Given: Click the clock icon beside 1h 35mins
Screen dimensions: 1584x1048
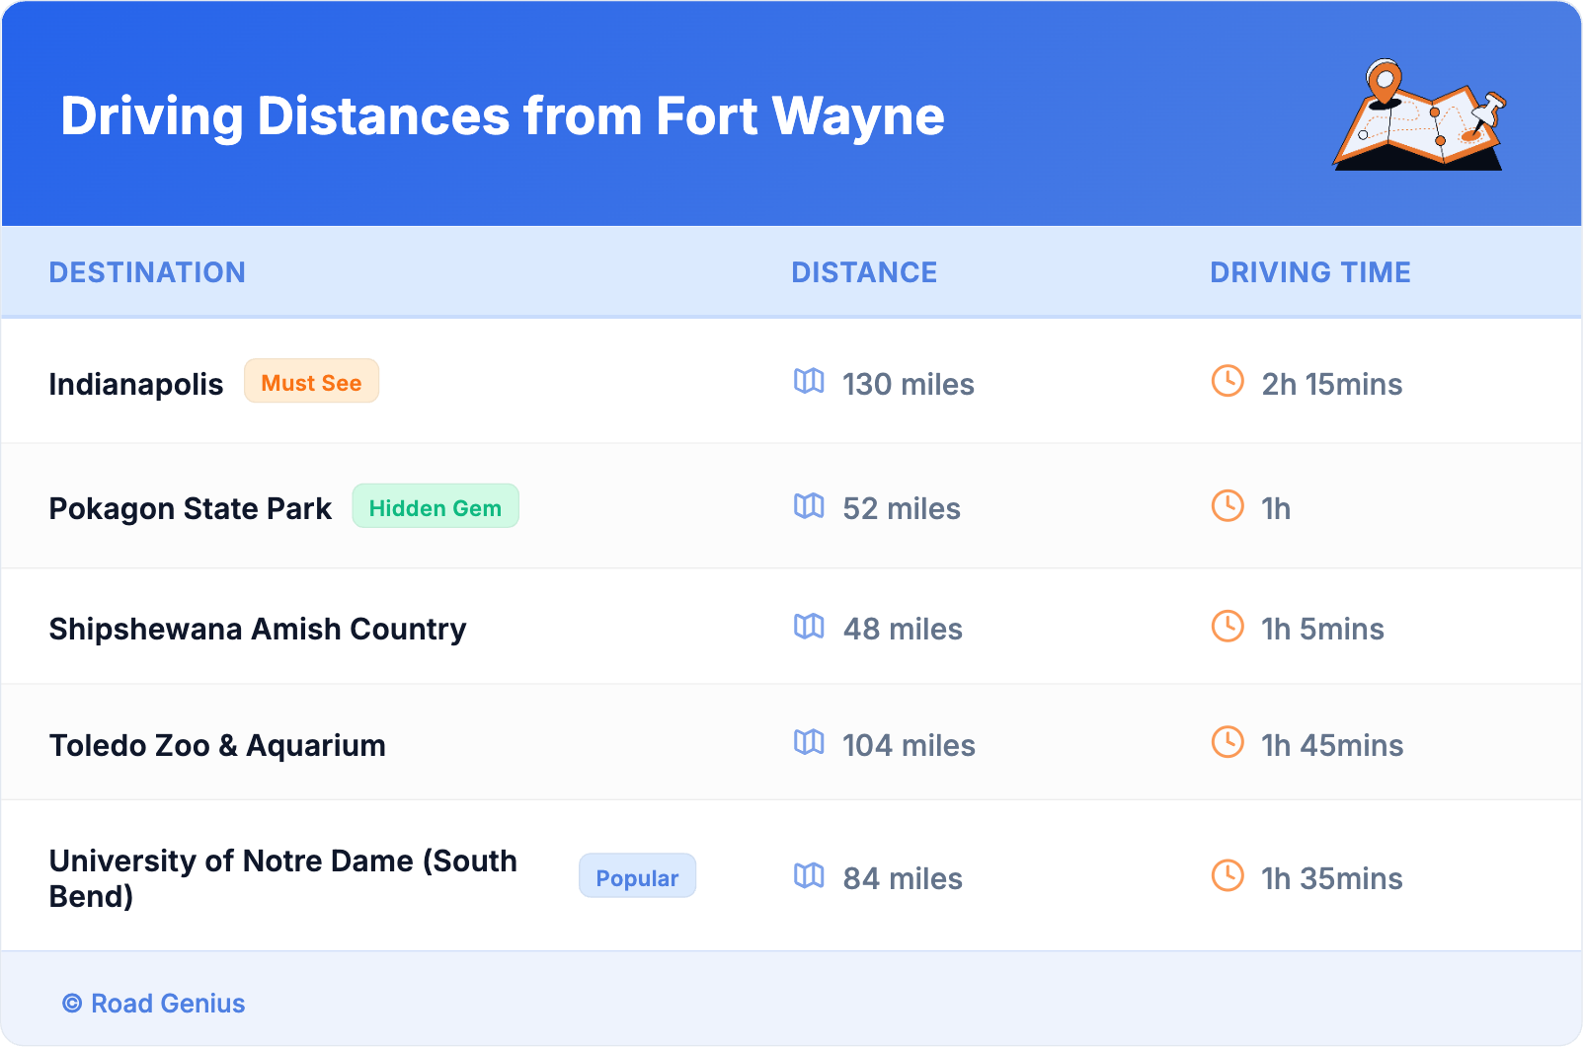Looking at the screenshot, I should point(1228,875).
